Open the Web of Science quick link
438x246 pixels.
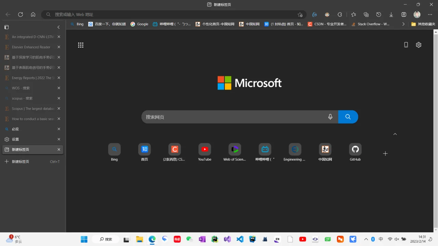click(235, 152)
